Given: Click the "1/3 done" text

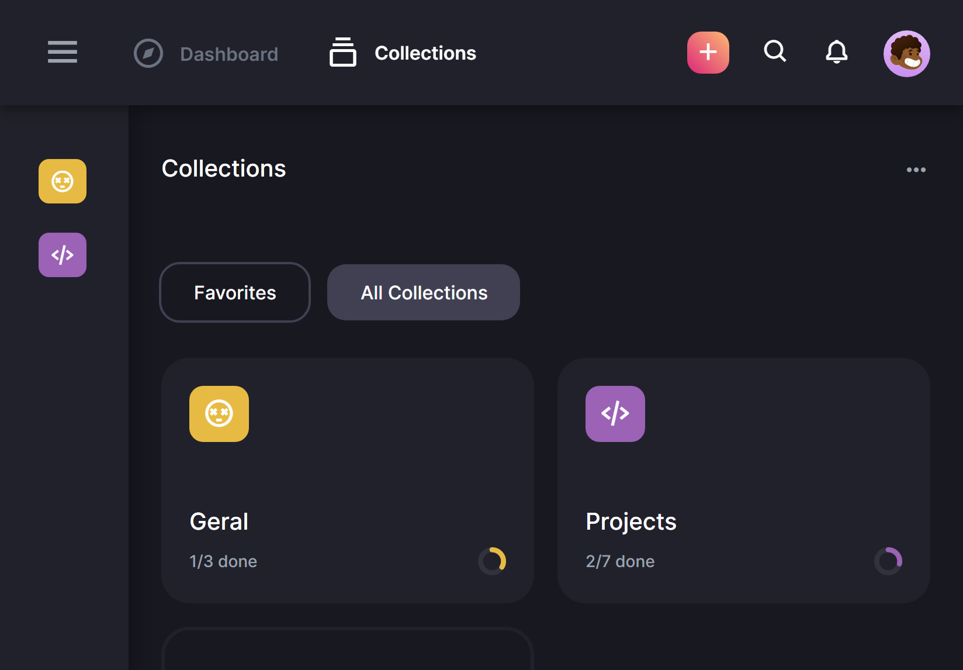Looking at the screenshot, I should (x=223, y=561).
